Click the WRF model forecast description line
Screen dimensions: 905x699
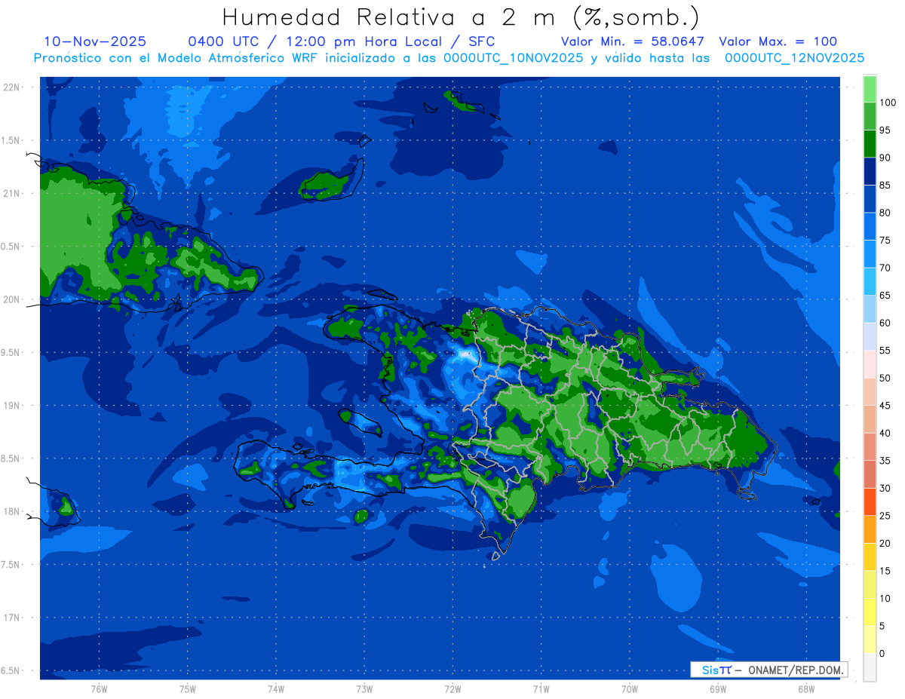(x=449, y=57)
